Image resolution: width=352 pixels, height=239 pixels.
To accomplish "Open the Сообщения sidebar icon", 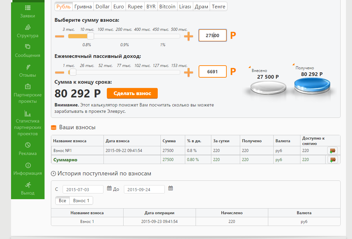I will (27, 47).
